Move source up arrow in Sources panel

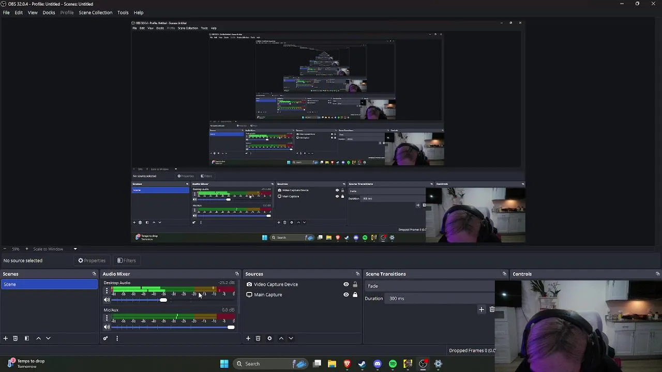click(281, 338)
